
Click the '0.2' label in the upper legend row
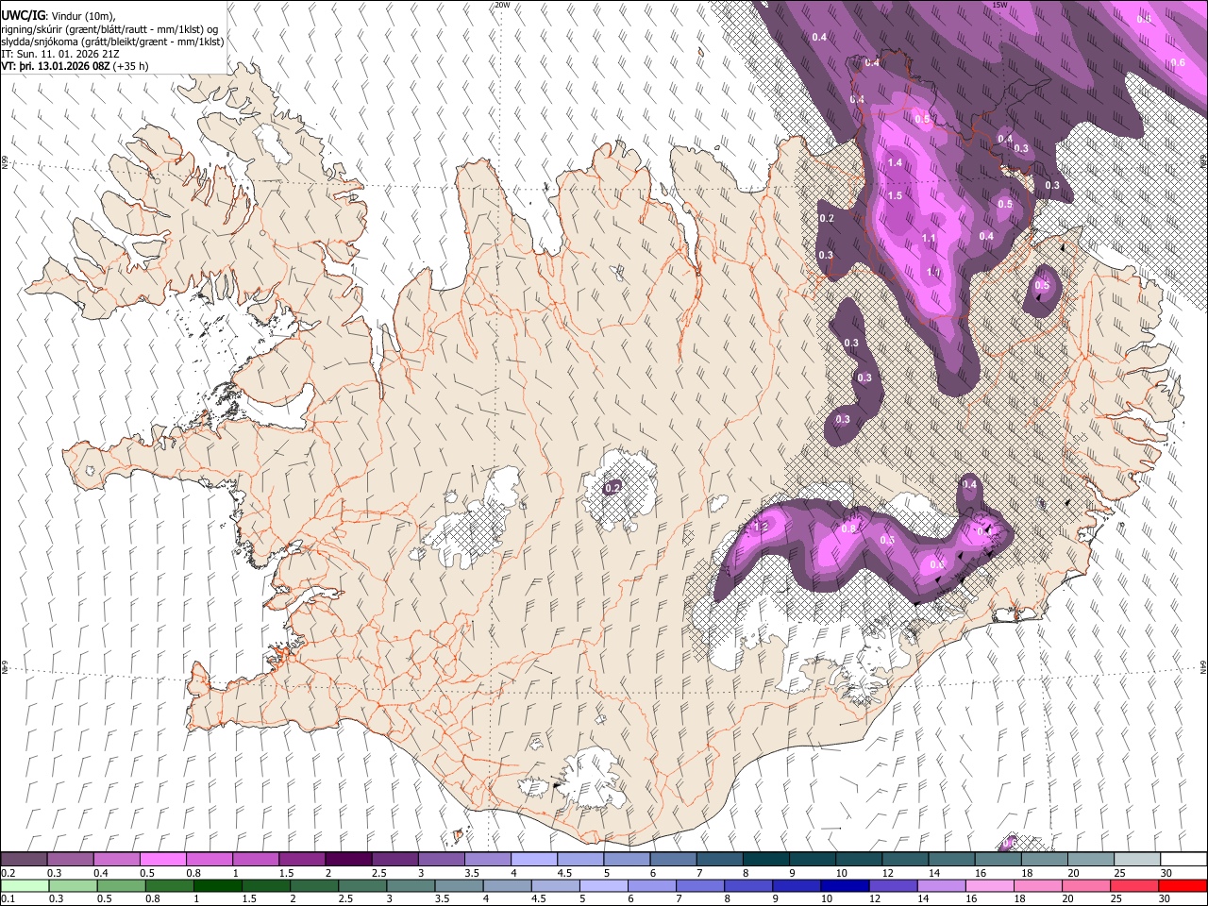[x=8, y=873]
